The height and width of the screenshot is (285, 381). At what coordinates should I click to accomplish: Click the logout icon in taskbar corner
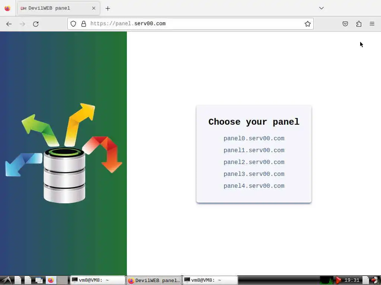(x=375, y=281)
